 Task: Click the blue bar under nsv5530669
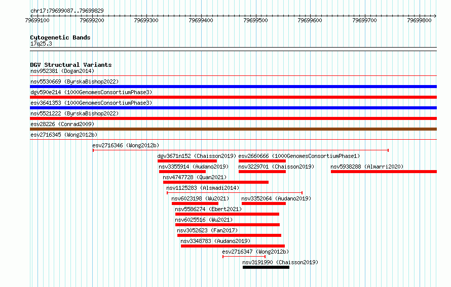click(x=233, y=87)
